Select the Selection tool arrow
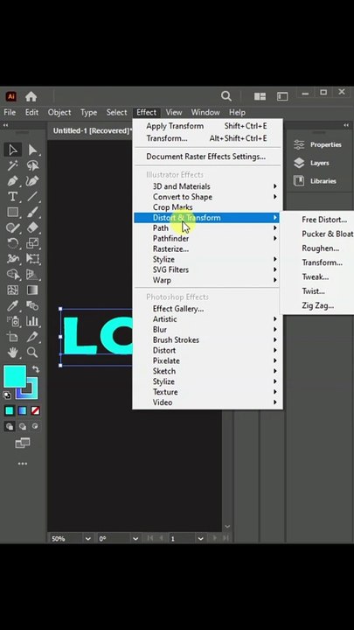Viewport: 354px width, 630px height. (x=13, y=150)
